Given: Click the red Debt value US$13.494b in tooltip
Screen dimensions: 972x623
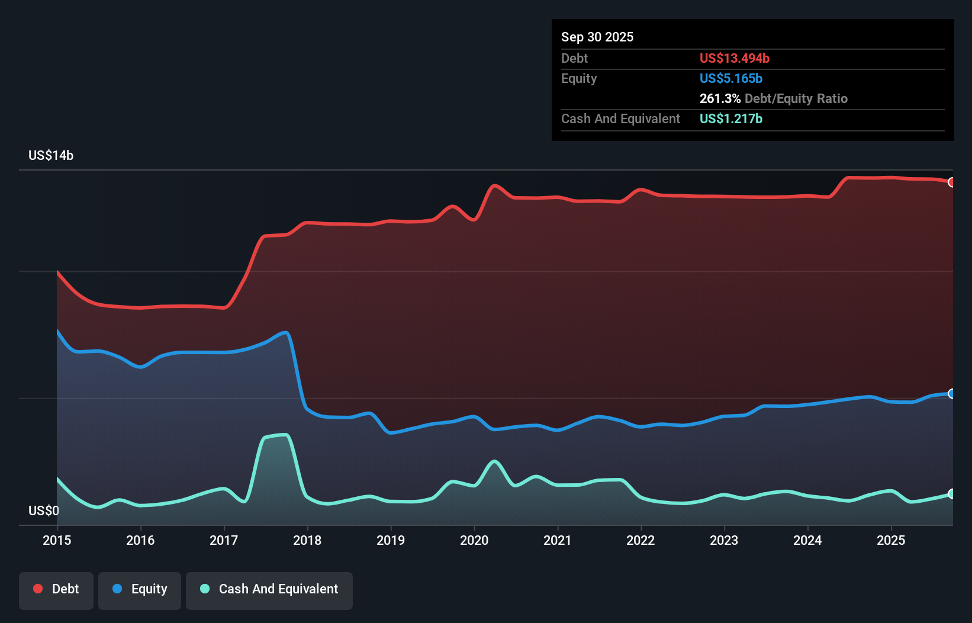Looking at the screenshot, I should pyautogui.click(x=734, y=58).
